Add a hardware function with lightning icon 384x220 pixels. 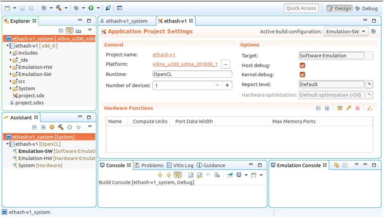349,108
